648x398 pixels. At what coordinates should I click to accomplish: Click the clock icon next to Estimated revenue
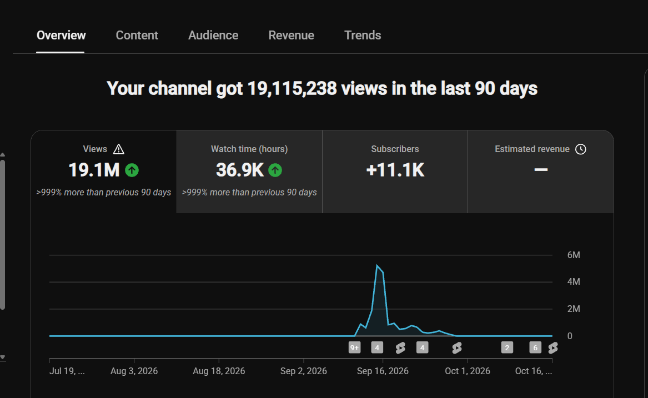(x=581, y=149)
